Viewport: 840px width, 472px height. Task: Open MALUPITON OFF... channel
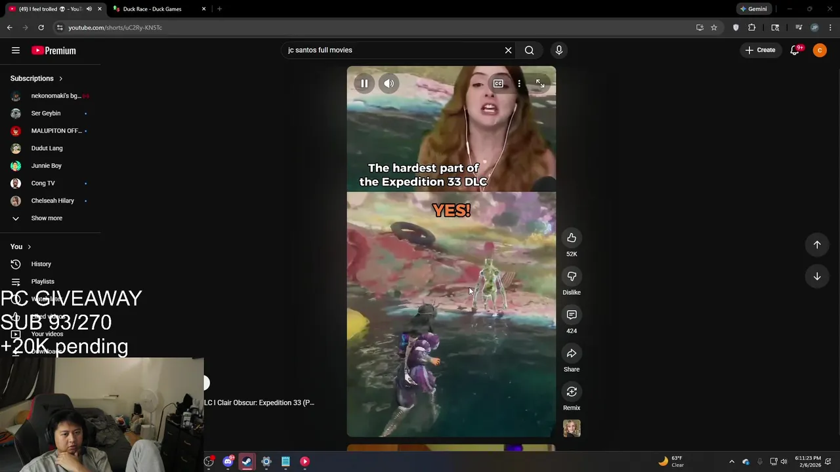pyautogui.click(x=50, y=130)
